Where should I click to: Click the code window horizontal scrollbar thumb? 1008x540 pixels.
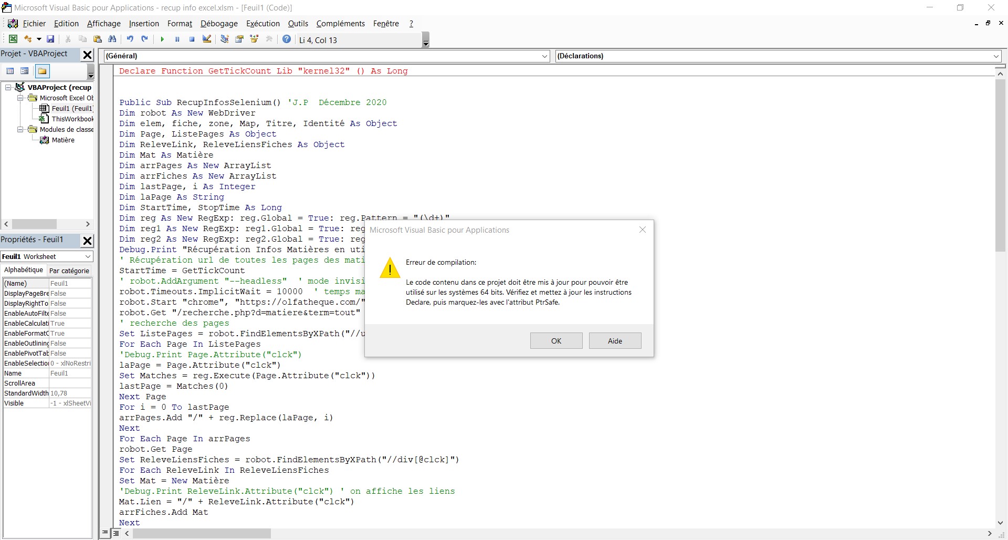click(x=202, y=534)
